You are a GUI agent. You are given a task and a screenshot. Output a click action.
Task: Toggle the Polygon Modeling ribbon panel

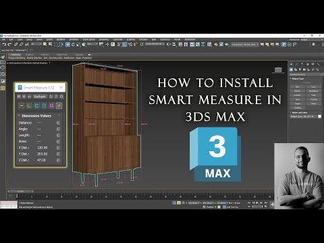click(17, 58)
